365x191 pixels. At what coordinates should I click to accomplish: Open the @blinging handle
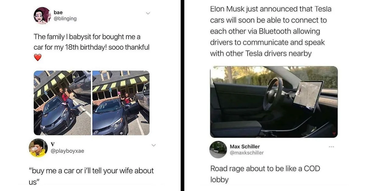tap(65, 18)
